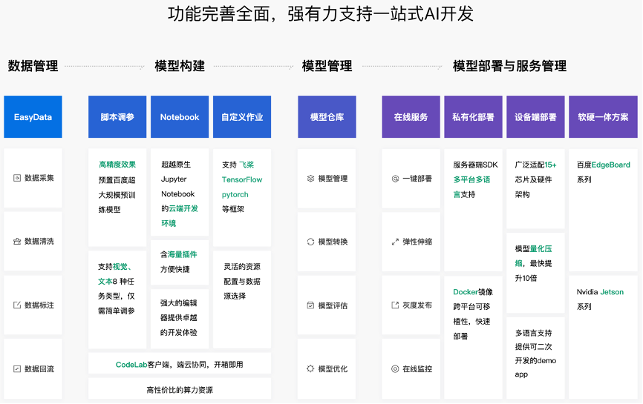This screenshot has height=404, width=643.
Task: Click the 数据标注 label
Action: (x=39, y=305)
